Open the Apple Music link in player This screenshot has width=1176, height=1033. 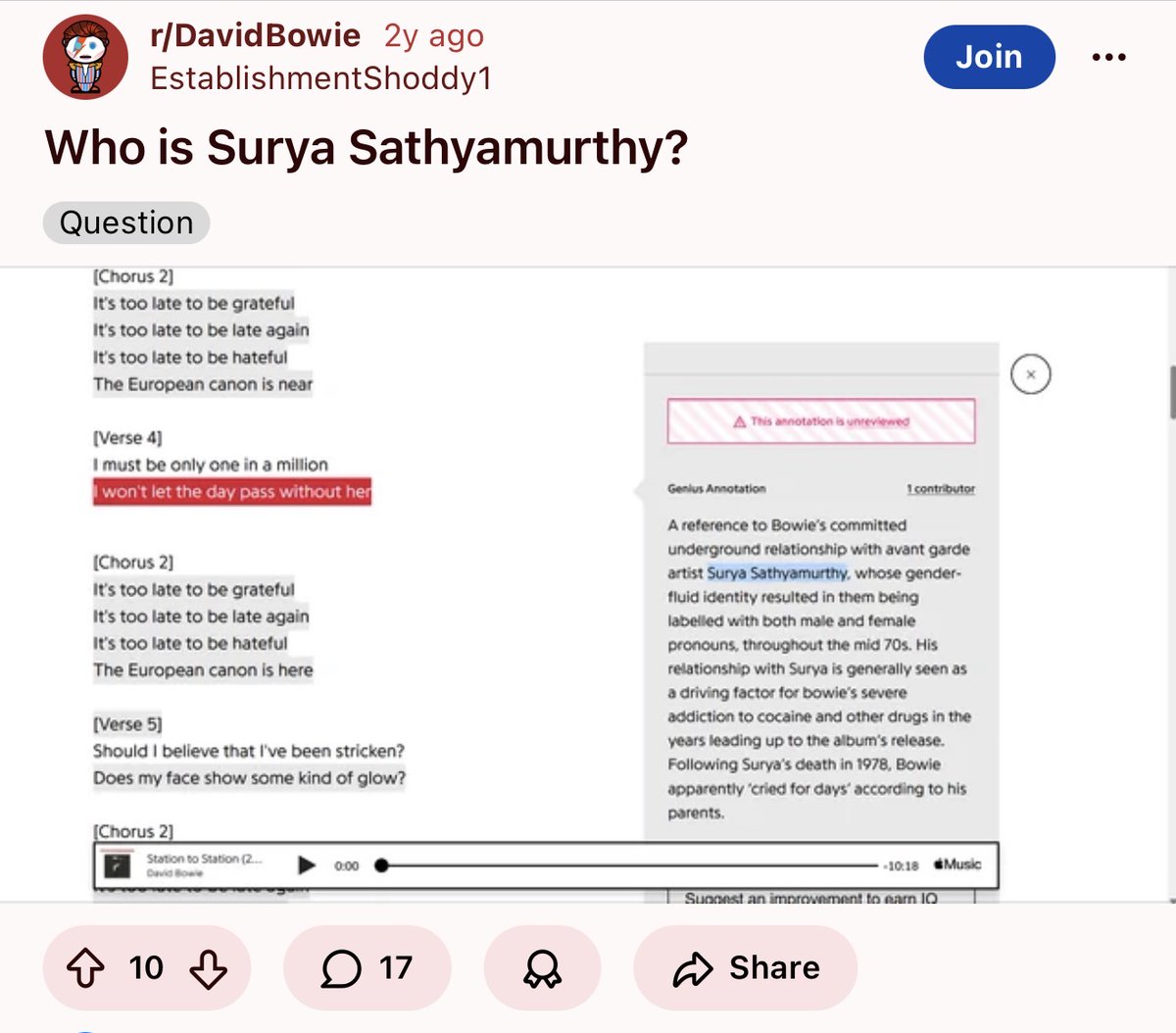(x=957, y=864)
